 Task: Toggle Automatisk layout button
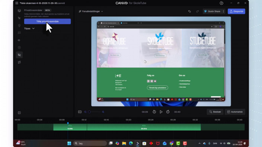tap(235, 112)
